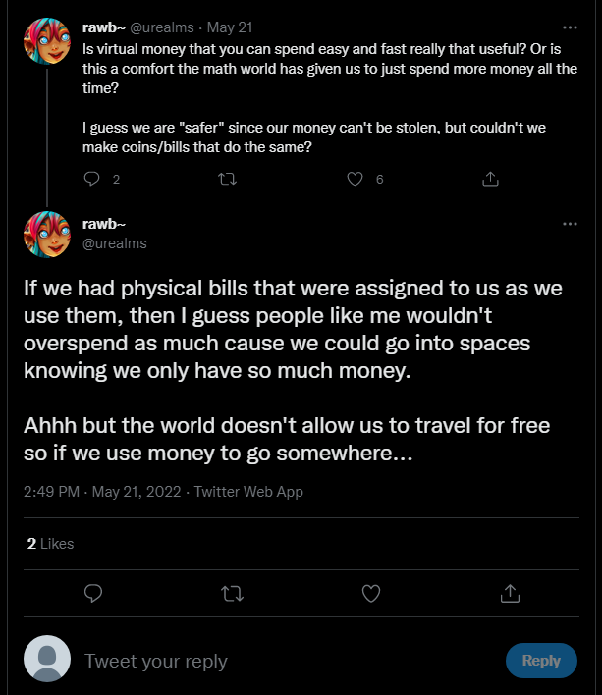Open the @urealms handle in first tweet
602x695 pixels.
tap(162, 27)
